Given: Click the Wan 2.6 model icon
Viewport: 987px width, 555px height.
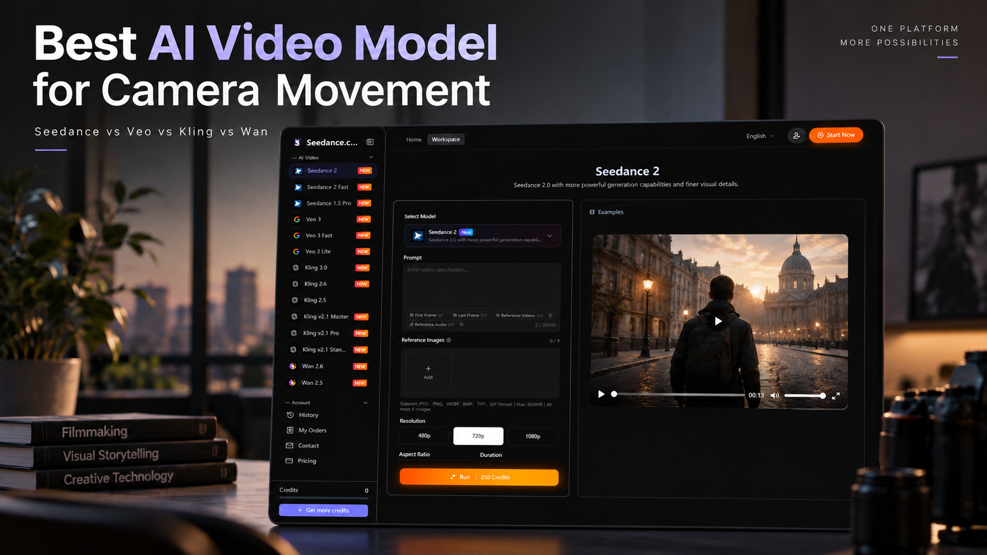Looking at the screenshot, I should pyautogui.click(x=293, y=366).
